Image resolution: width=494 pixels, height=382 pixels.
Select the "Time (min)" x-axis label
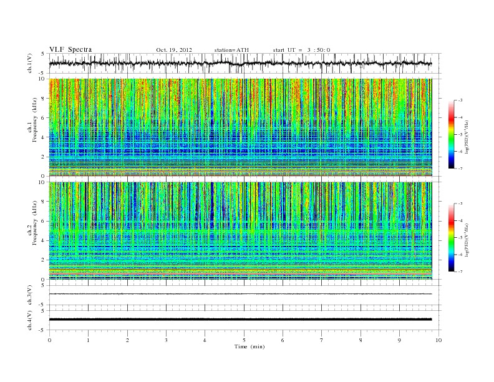point(249,346)
